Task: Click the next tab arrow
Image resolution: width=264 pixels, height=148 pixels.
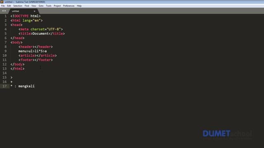Action: tap(5, 11)
